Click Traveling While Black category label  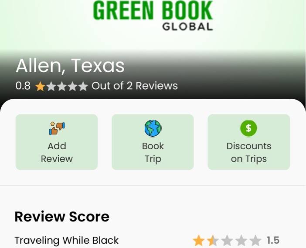[67, 240]
